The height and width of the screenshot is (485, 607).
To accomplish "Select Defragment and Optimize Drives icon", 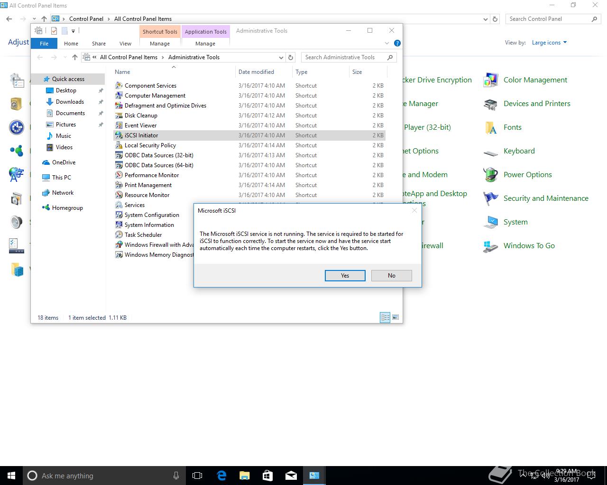I will click(119, 106).
